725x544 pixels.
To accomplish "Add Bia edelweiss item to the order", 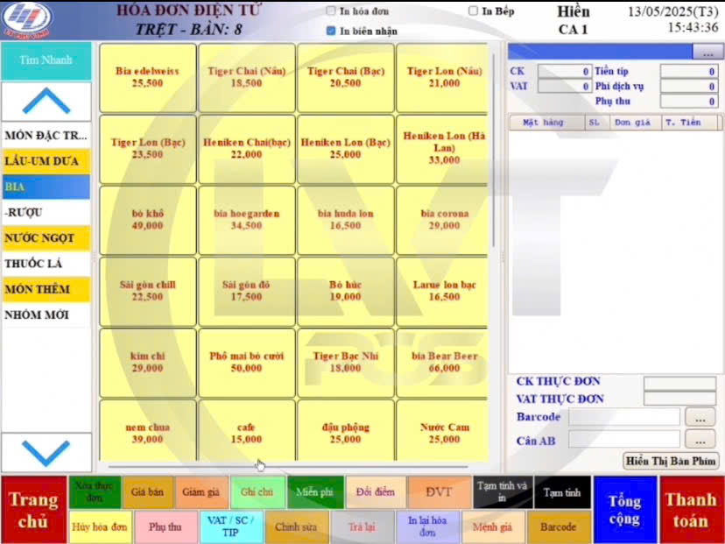I will [x=147, y=77].
